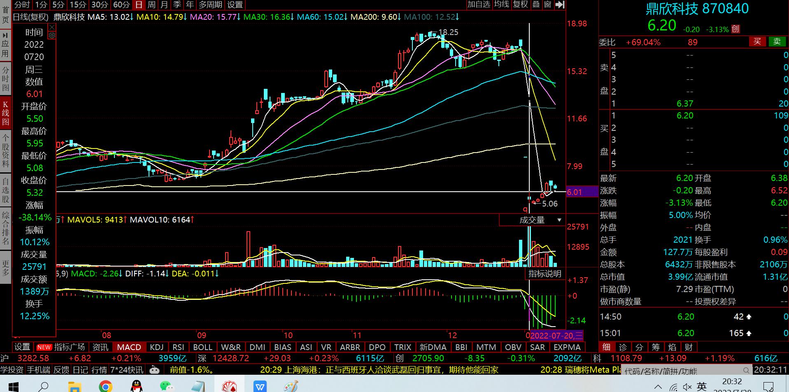Switch to 5分 timeframe
Screen dimensions: 789x392
[58, 5]
